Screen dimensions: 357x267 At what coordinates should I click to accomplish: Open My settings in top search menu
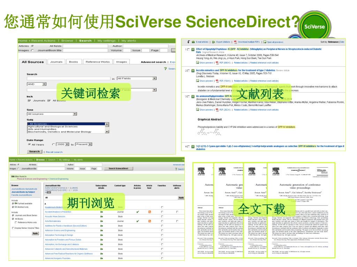107,41
